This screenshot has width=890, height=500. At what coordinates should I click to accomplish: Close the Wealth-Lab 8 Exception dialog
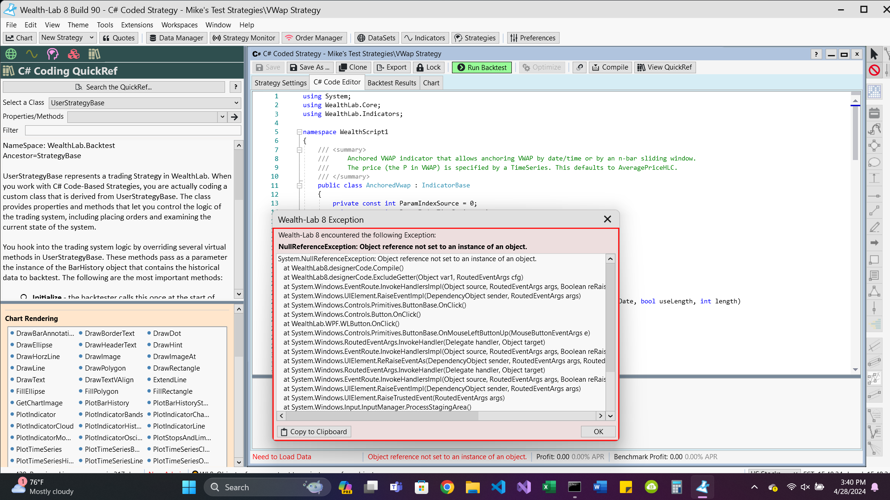(607, 219)
